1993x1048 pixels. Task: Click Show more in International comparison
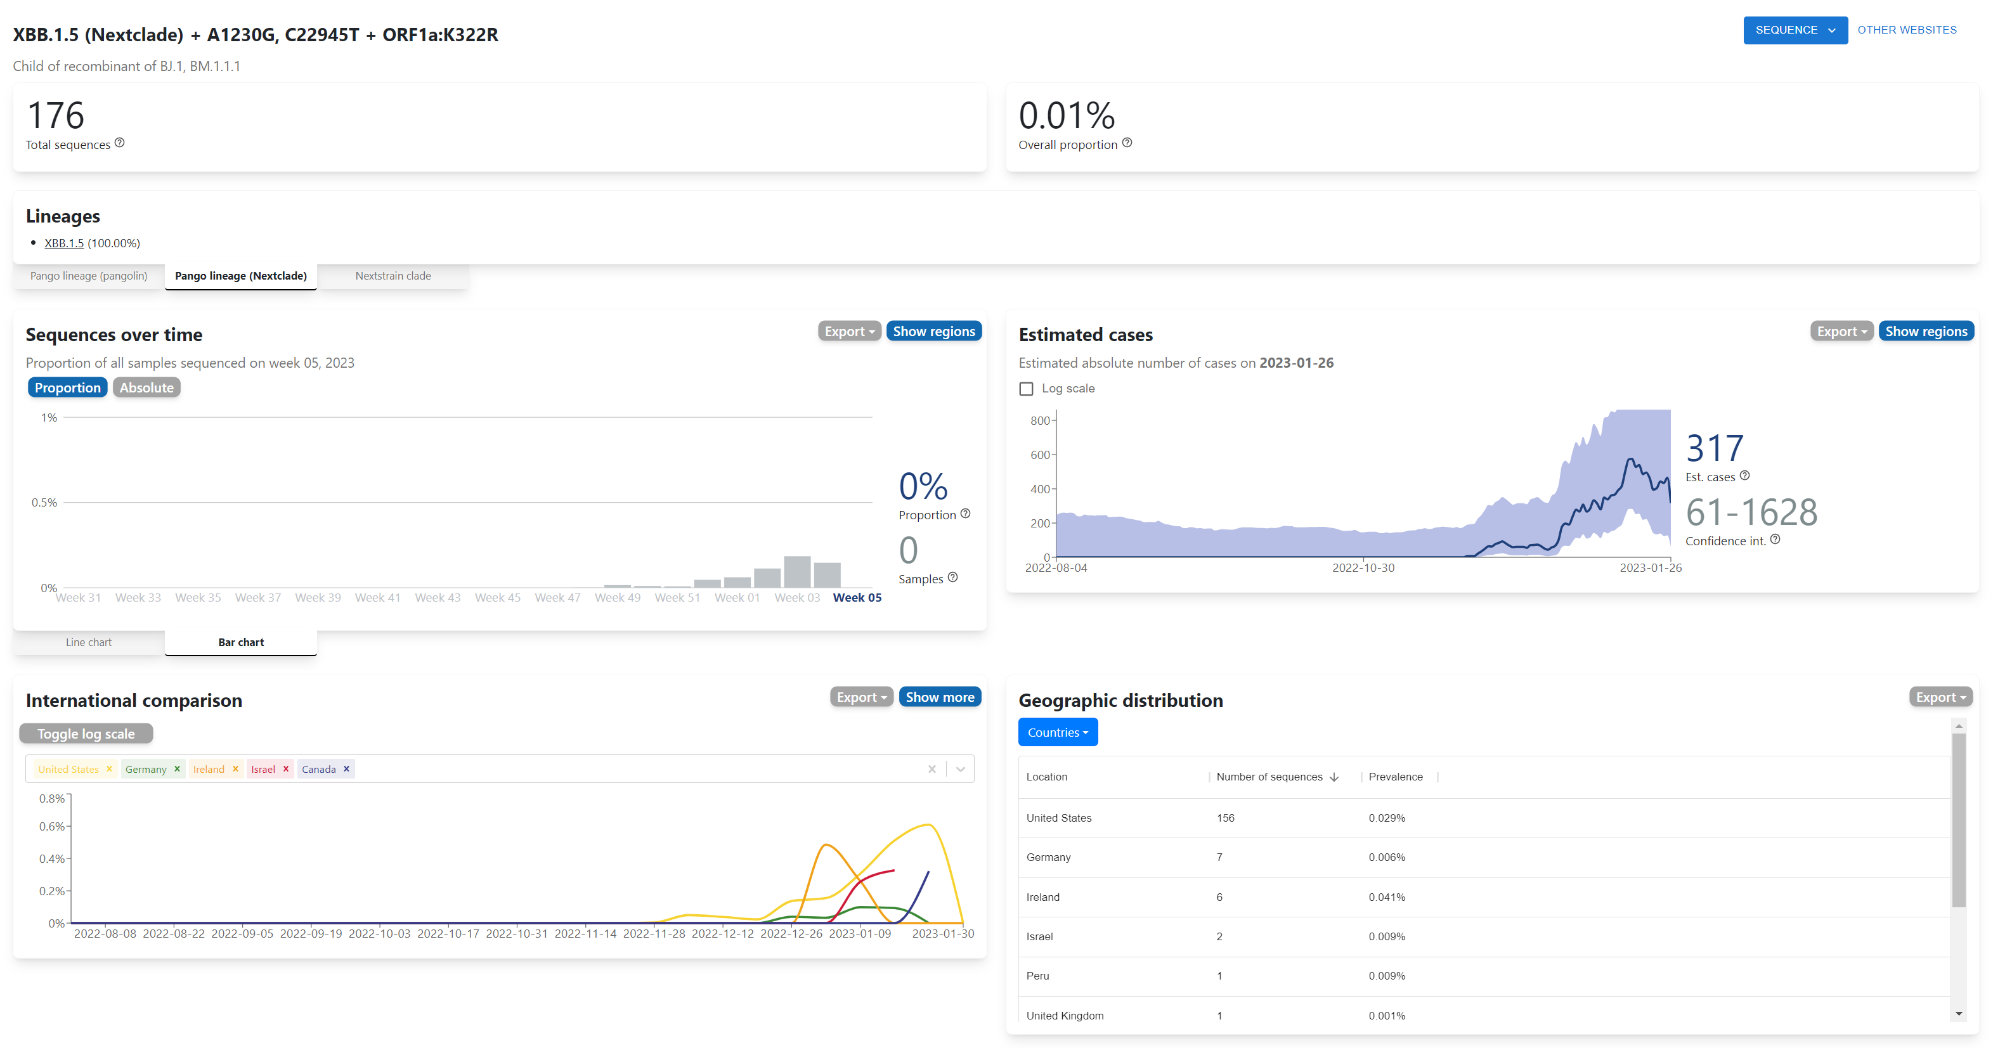pos(939,697)
